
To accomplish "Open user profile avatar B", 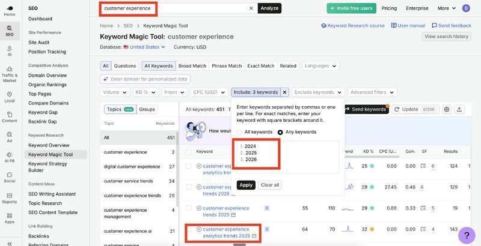I will tap(466, 8).
